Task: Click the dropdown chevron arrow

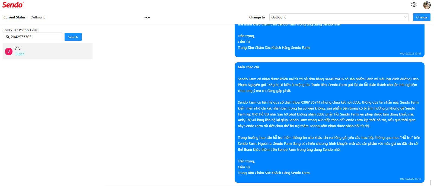Action: [x=405, y=17]
